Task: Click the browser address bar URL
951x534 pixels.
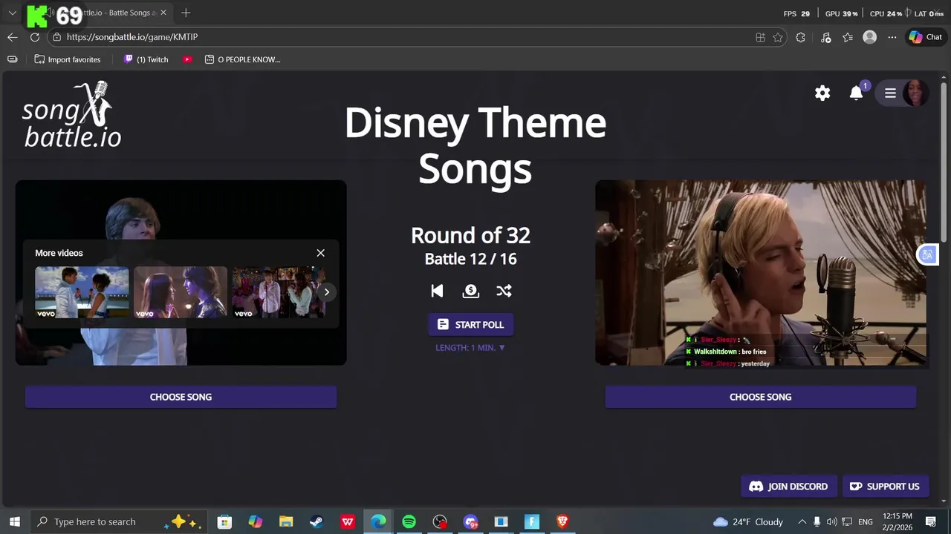Action: 132,37
